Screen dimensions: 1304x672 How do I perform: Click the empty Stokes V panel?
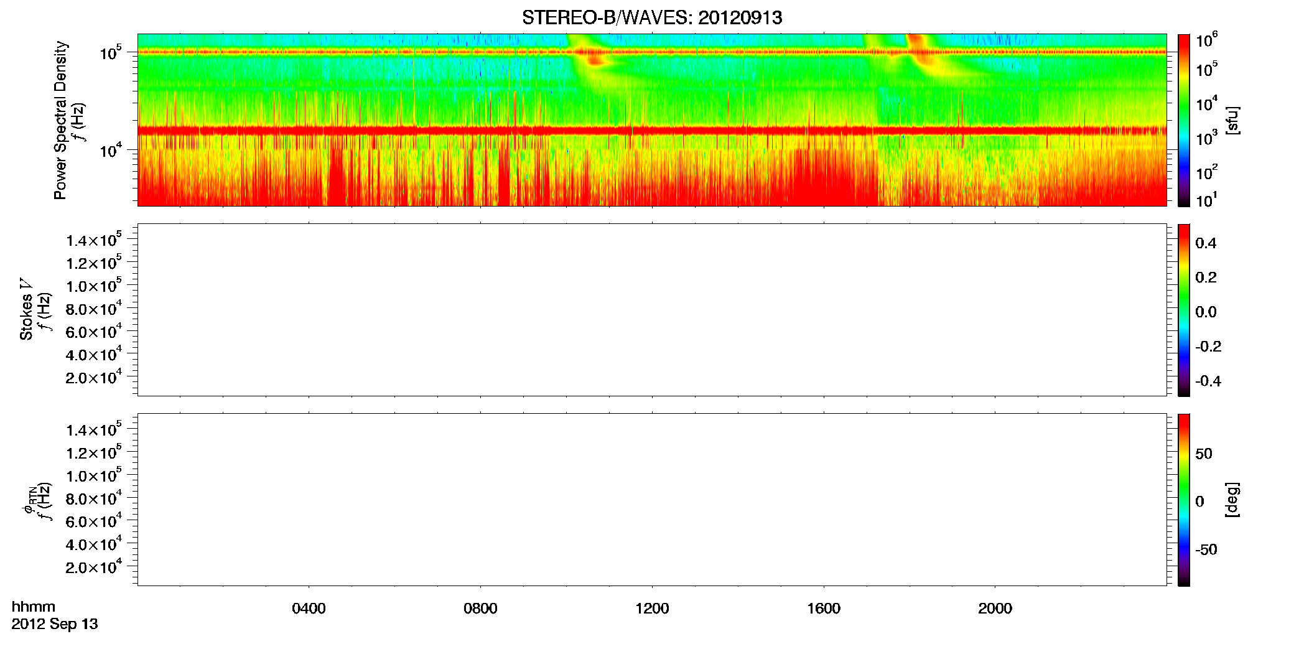(652, 310)
